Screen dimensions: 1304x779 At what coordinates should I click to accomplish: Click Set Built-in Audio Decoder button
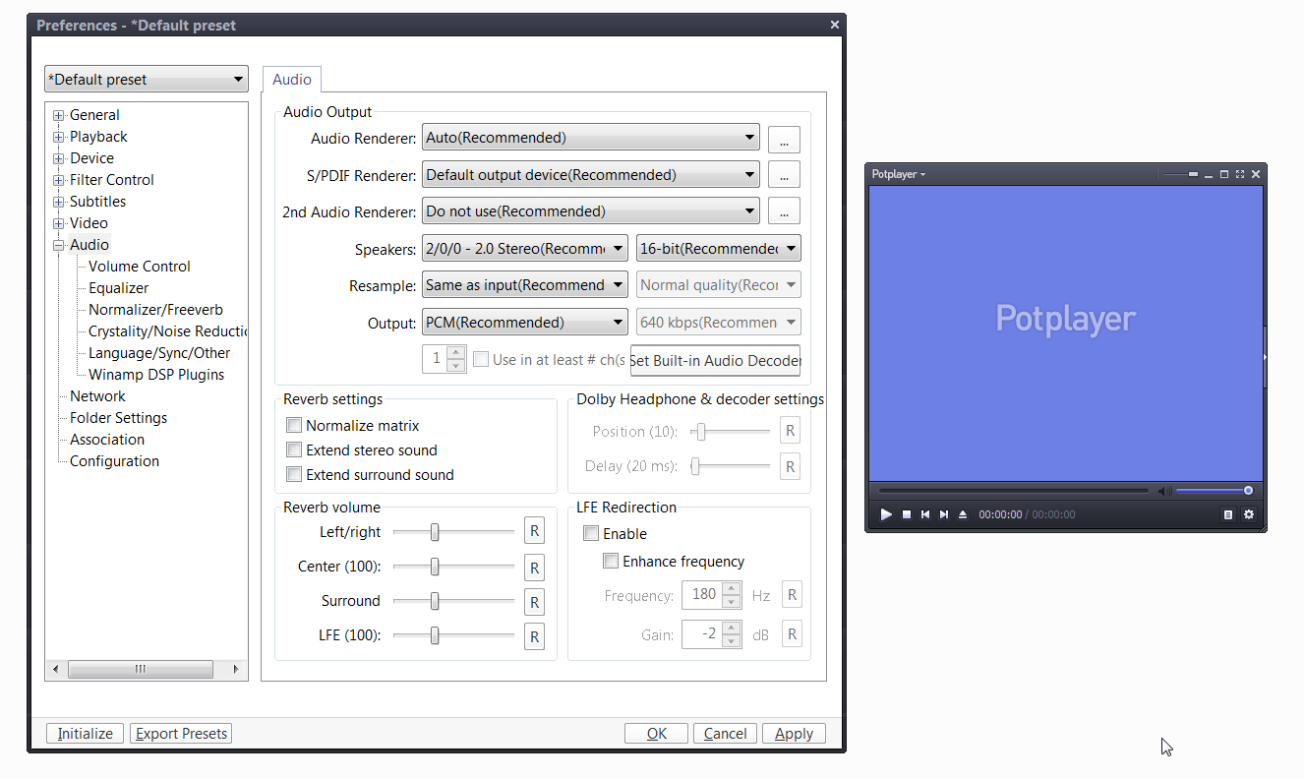tap(715, 360)
